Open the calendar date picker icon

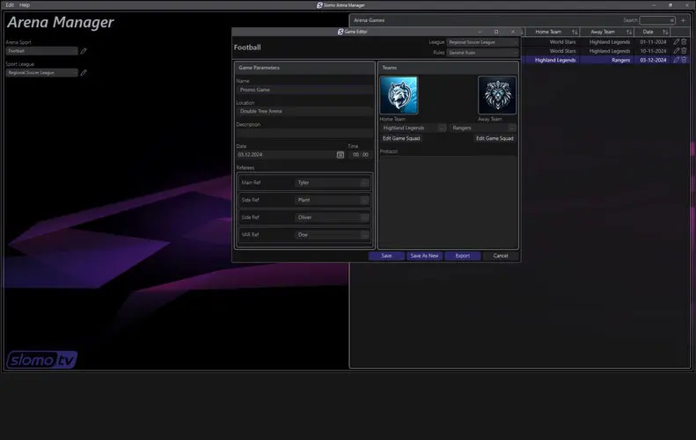coord(341,154)
